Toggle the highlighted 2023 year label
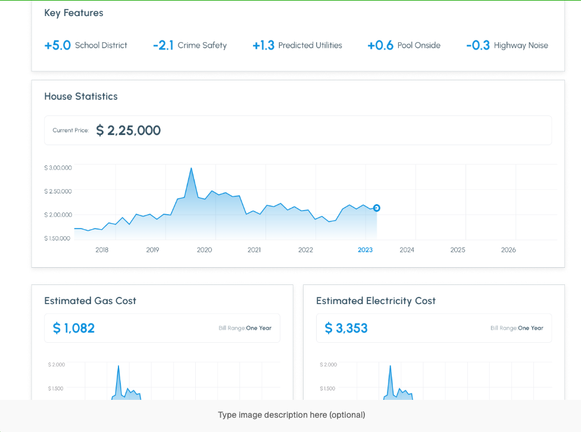The width and height of the screenshot is (581, 432). click(365, 250)
